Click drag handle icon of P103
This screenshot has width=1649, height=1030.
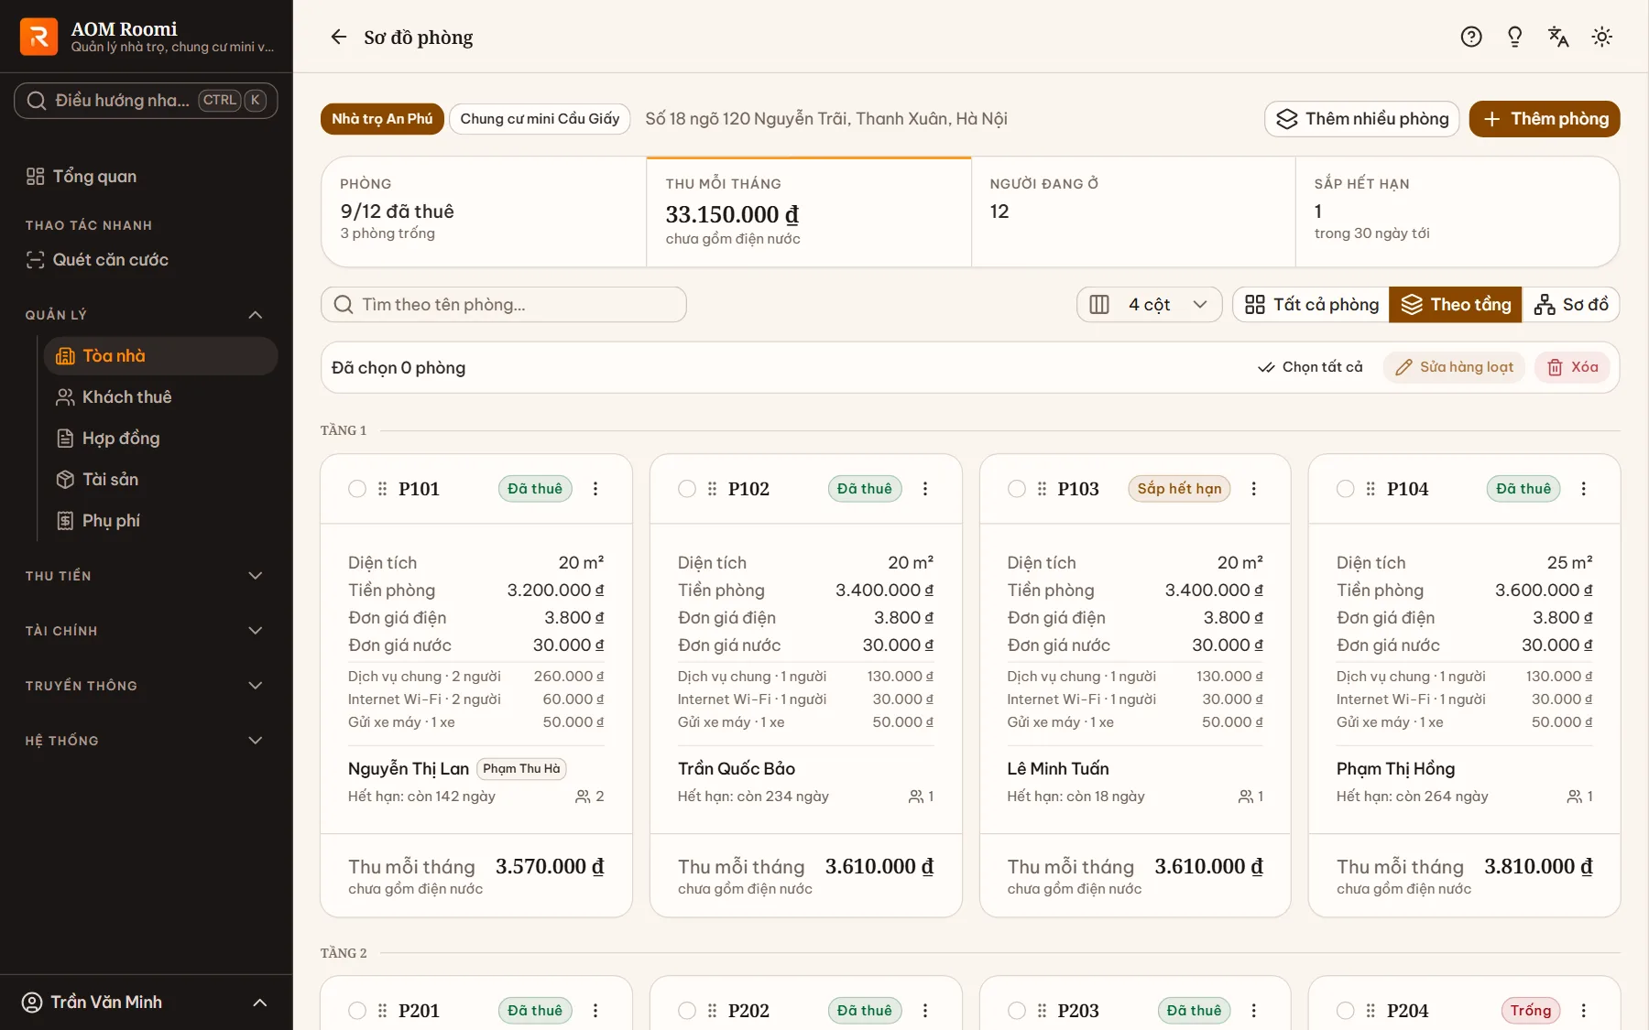1042,489
